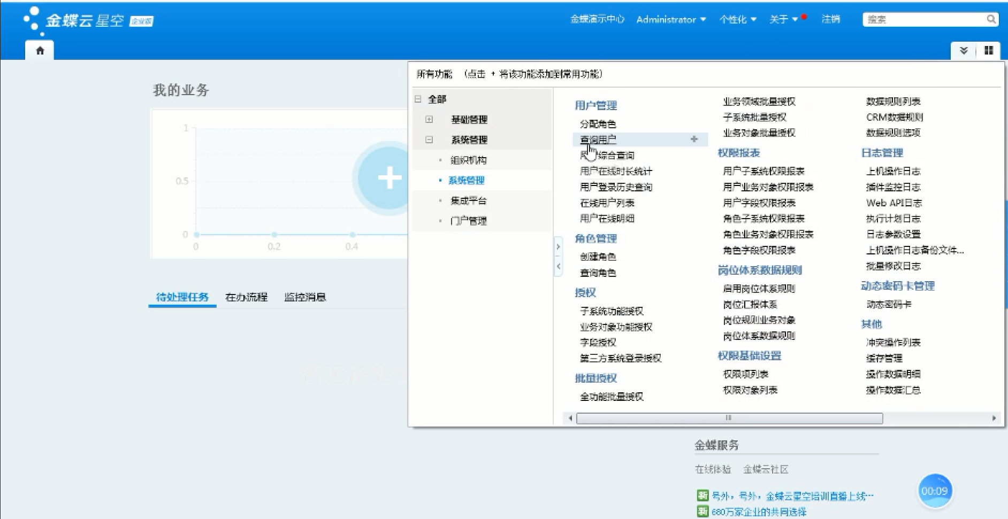Add 查询用户 to favorites with plus icon
The height and width of the screenshot is (519, 1008).
pyautogui.click(x=694, y=139)
